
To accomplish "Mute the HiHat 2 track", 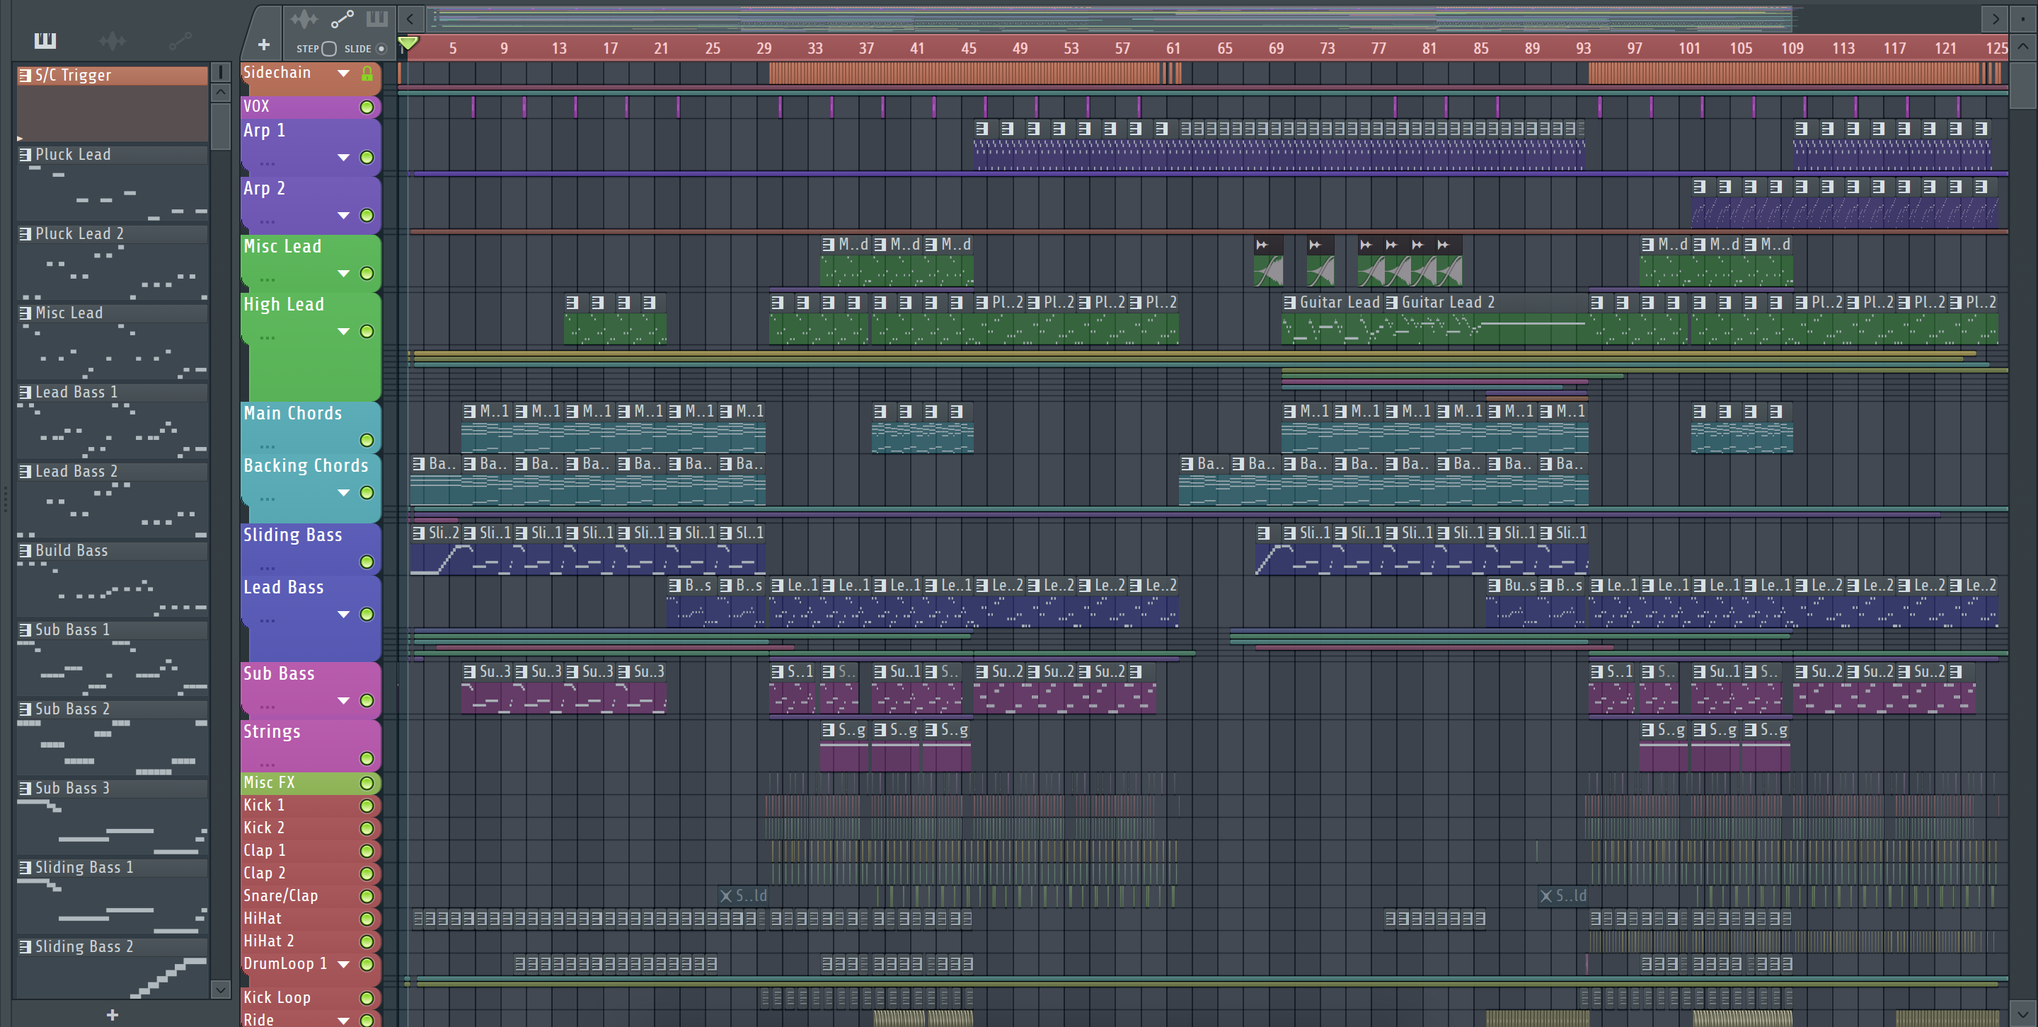I will 367,942.
